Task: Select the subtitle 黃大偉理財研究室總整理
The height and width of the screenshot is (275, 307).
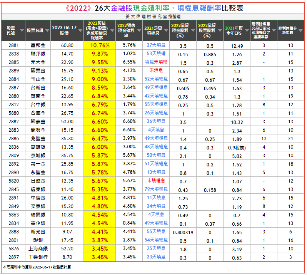Action: (153, 17)
